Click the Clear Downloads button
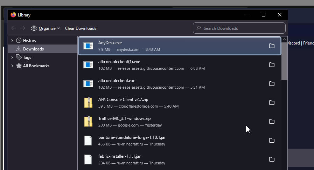Image resolution: width=314 pixels, height=170 pixels. (81, 28)
